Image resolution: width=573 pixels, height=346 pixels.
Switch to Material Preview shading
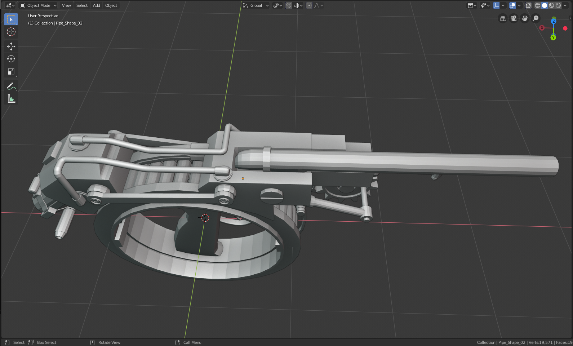pyautogui.click(x=551, y=5)
